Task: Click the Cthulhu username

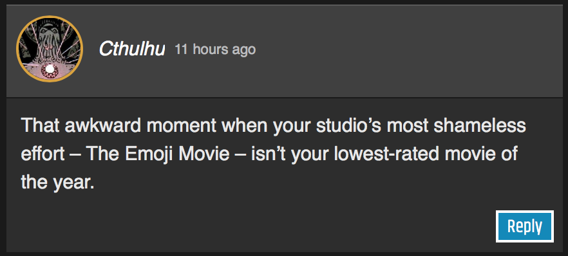Action: tap(132, 49)
